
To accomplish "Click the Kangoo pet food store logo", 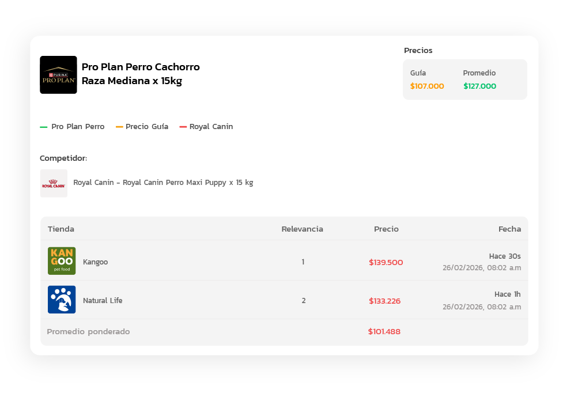I will [62, 261].
